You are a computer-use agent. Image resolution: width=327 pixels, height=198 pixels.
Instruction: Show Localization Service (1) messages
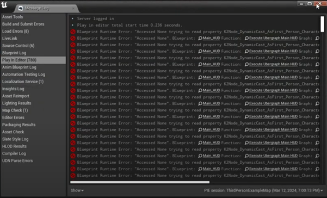[23, 82]
